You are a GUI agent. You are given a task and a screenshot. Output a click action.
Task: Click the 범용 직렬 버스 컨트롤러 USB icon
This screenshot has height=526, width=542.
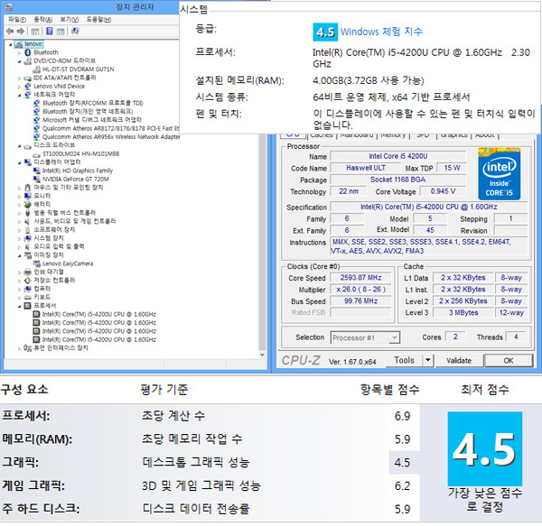28,213
